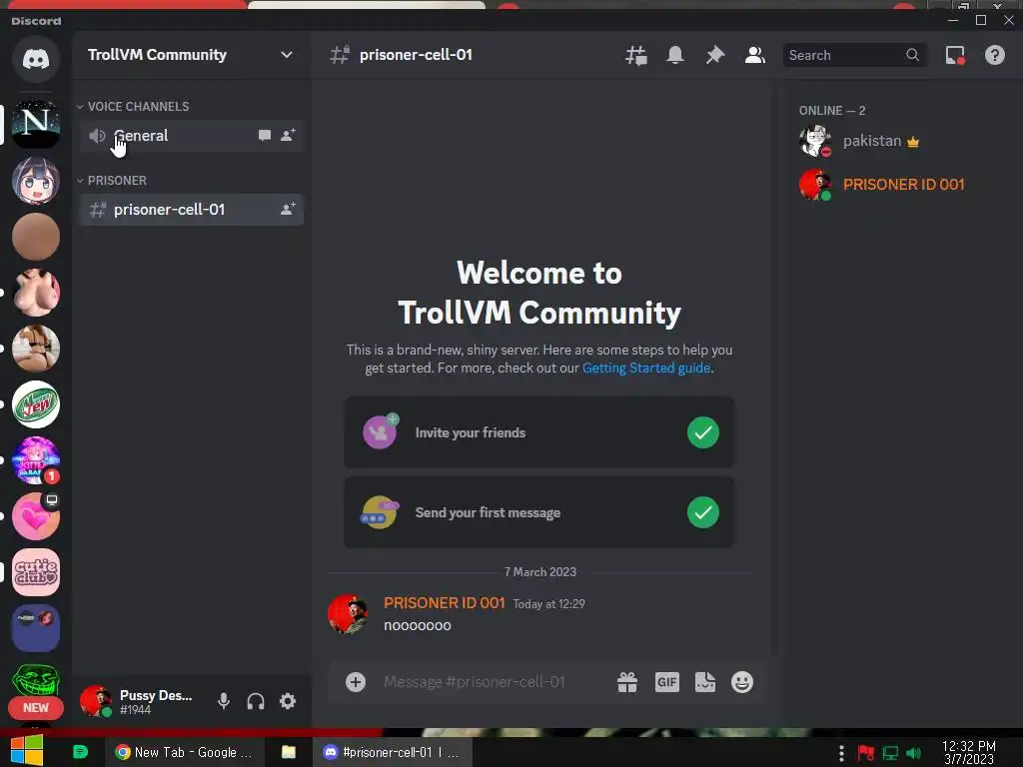Open the Help question mark icon

[x=994, y=56]
